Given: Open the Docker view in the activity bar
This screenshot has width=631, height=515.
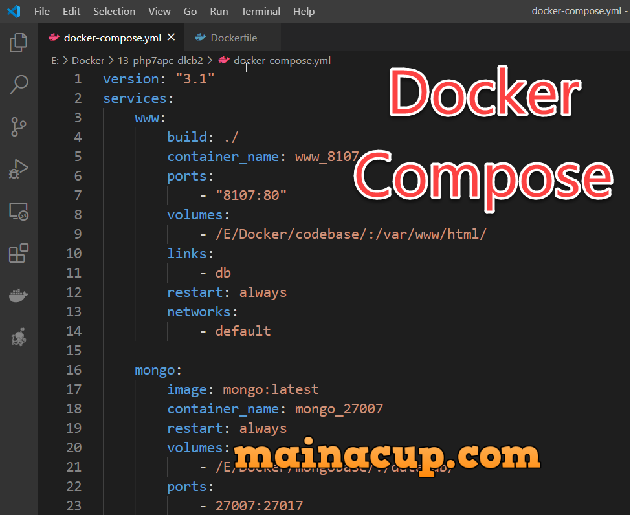Looking at the screenshot, I should (19, 296).
